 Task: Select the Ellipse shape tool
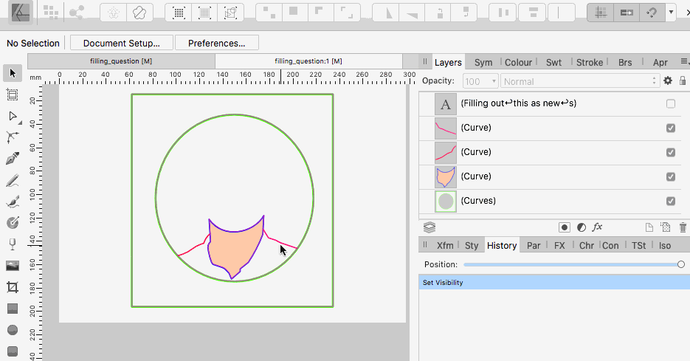click(x=12, y=330)
